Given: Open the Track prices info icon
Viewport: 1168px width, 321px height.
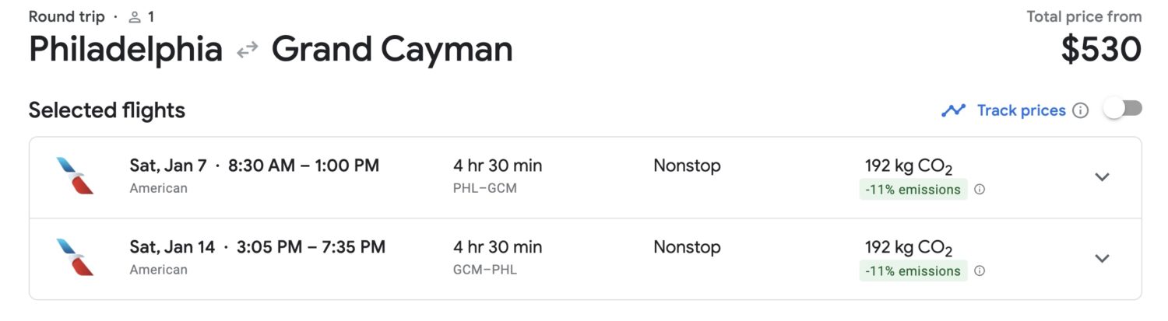Looking at the screenshot, I should [x=1080, y=110].
